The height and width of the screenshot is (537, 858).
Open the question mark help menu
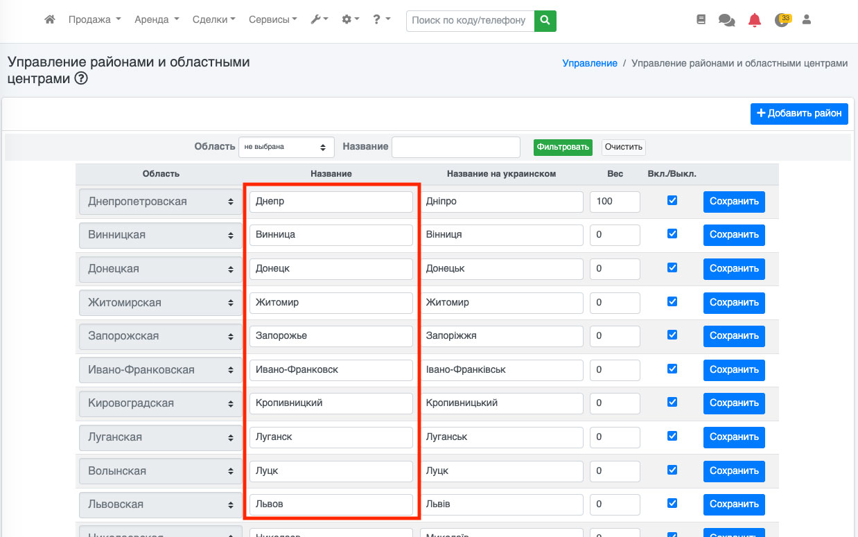coord(381,20)
